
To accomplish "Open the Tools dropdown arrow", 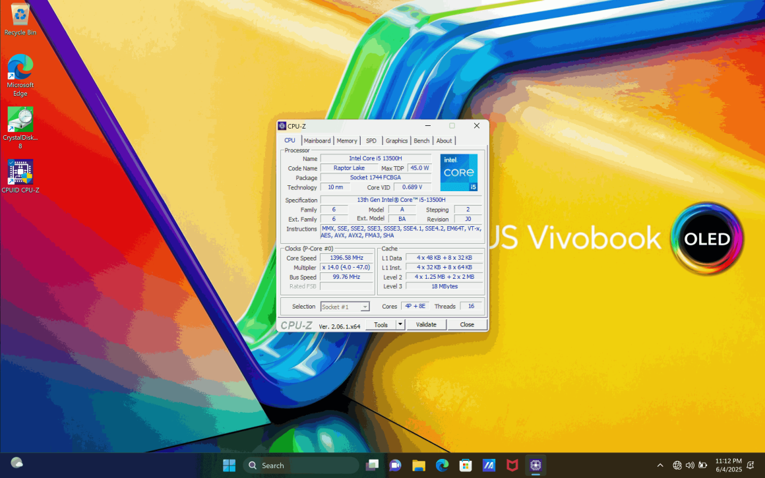I will point(400,324).
